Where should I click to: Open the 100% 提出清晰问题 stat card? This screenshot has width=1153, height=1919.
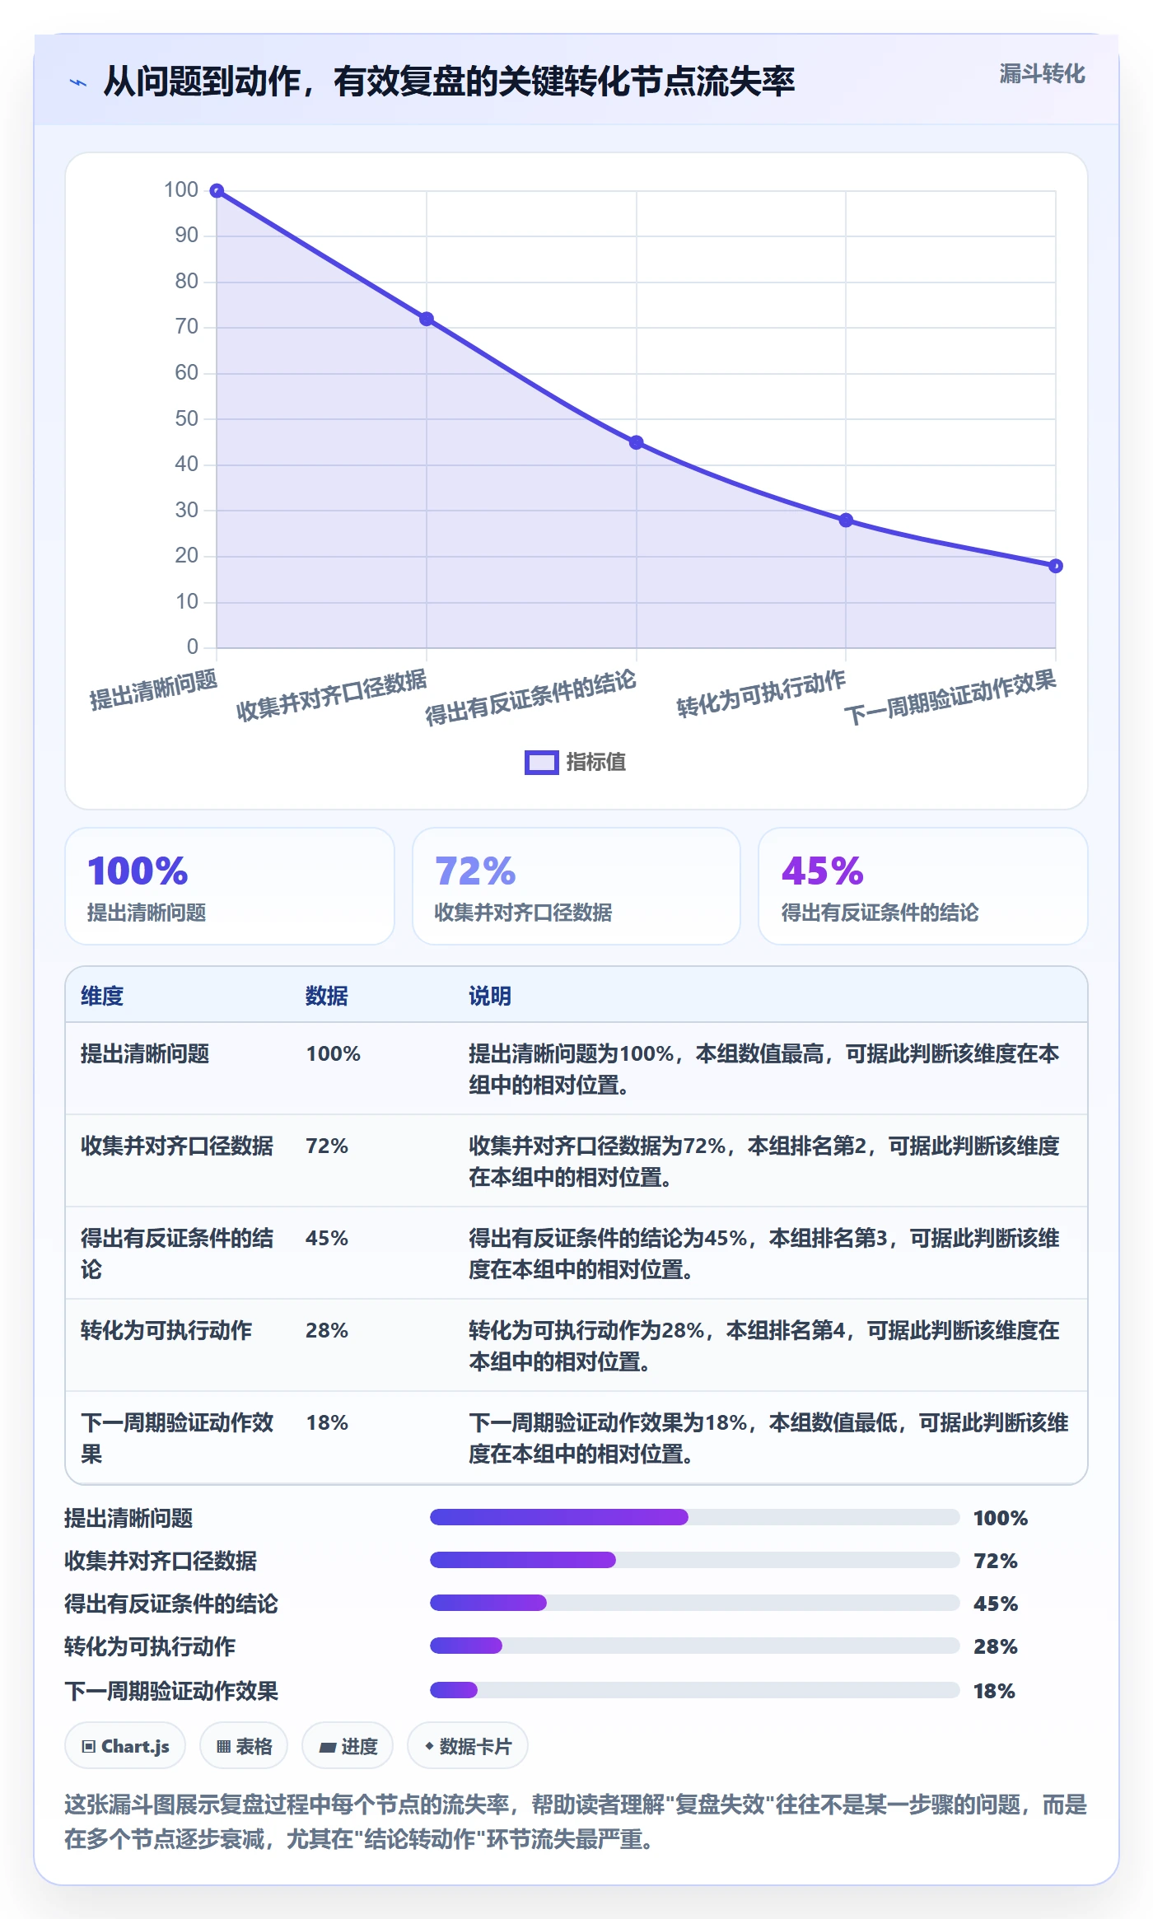pos(230,886)
